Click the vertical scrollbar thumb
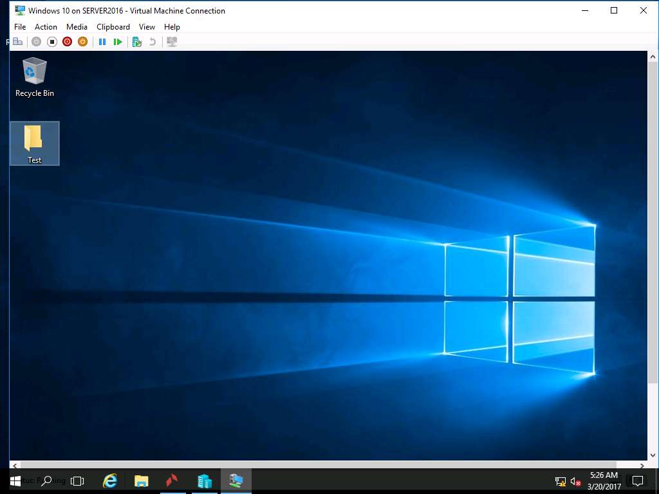This screenshot has height=494, width=659. pos(653,222)
